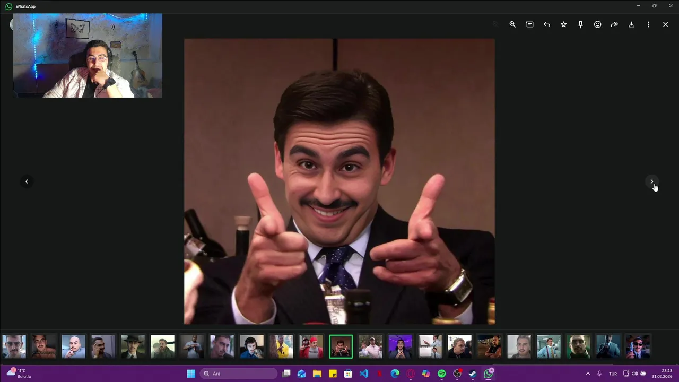Open Copilot from the taskbar
This screenshot has height=382, width=679.
[x=426, y=374]
